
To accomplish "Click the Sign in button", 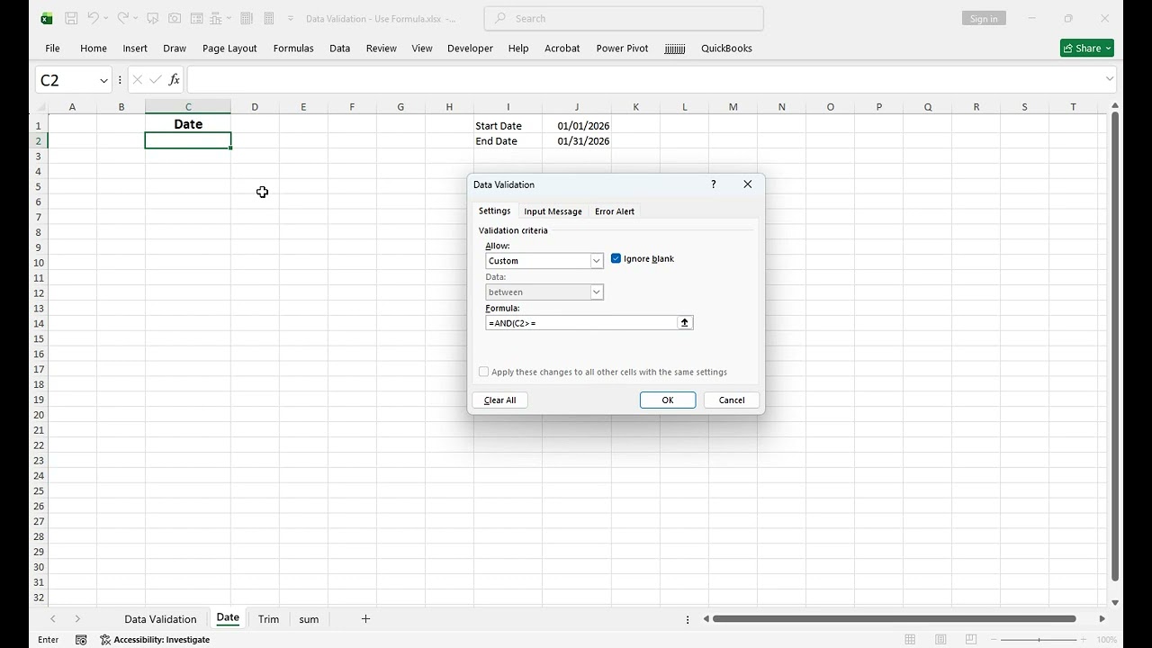I will point(984,19).
